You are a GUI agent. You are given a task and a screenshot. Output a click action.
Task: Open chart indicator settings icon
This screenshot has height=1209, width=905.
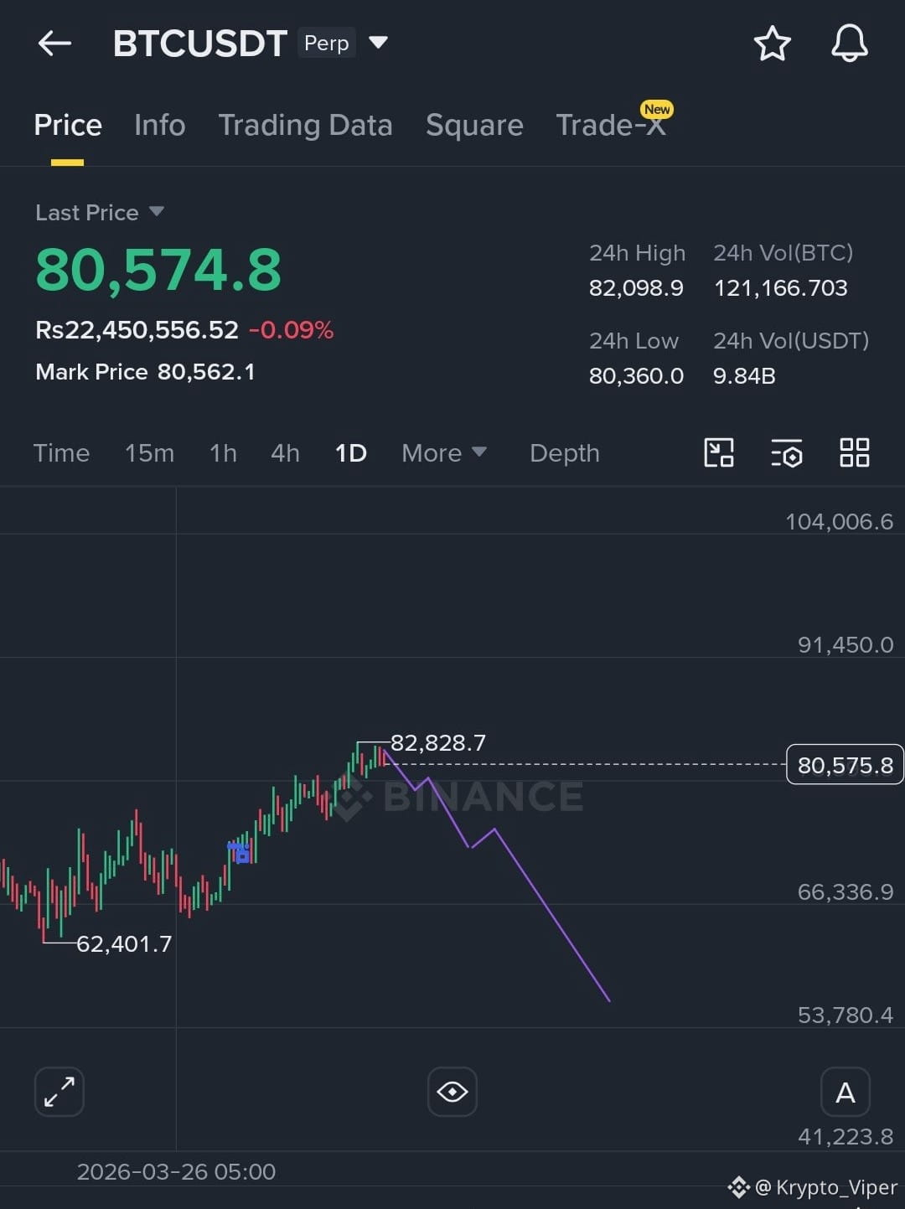point(787,453)
